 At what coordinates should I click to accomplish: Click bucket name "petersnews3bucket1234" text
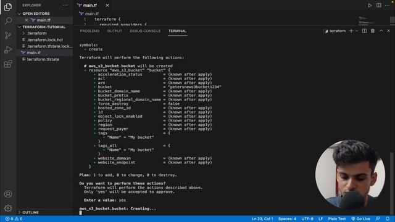(x=194, y=87)
